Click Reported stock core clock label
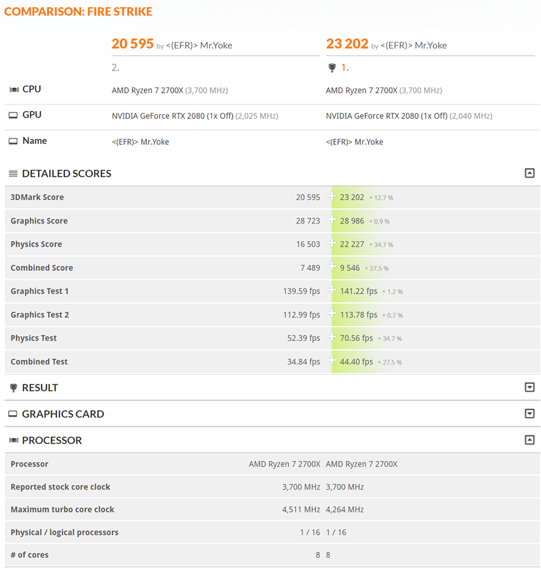The image size is (541, 568). click(60, 487)
